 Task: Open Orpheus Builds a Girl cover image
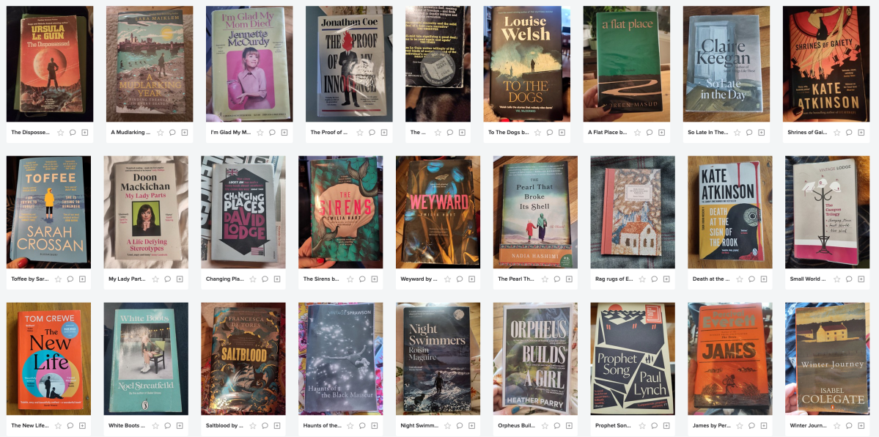(x=535, y=359)
